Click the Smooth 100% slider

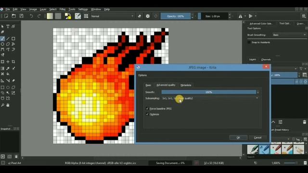(x=208, y=92)
